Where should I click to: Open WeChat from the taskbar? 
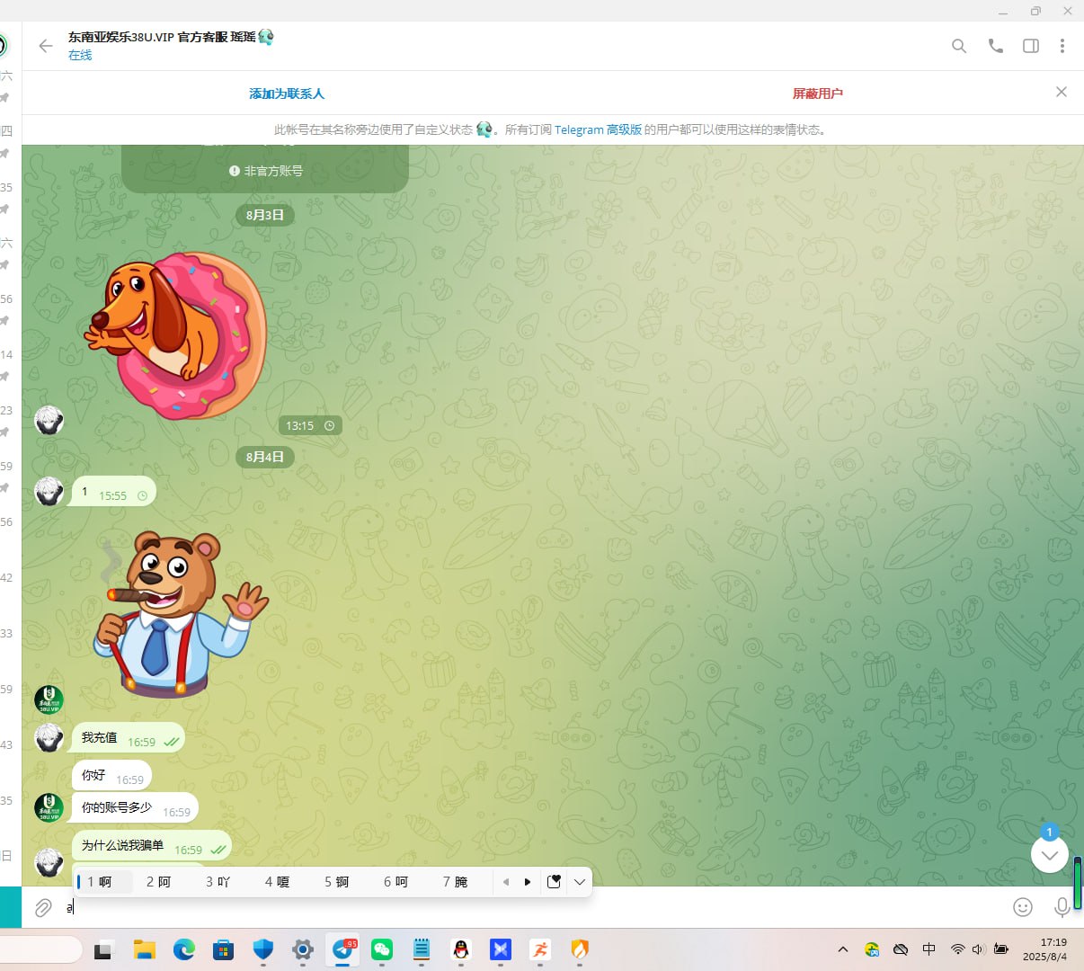(x=382, y=949)
